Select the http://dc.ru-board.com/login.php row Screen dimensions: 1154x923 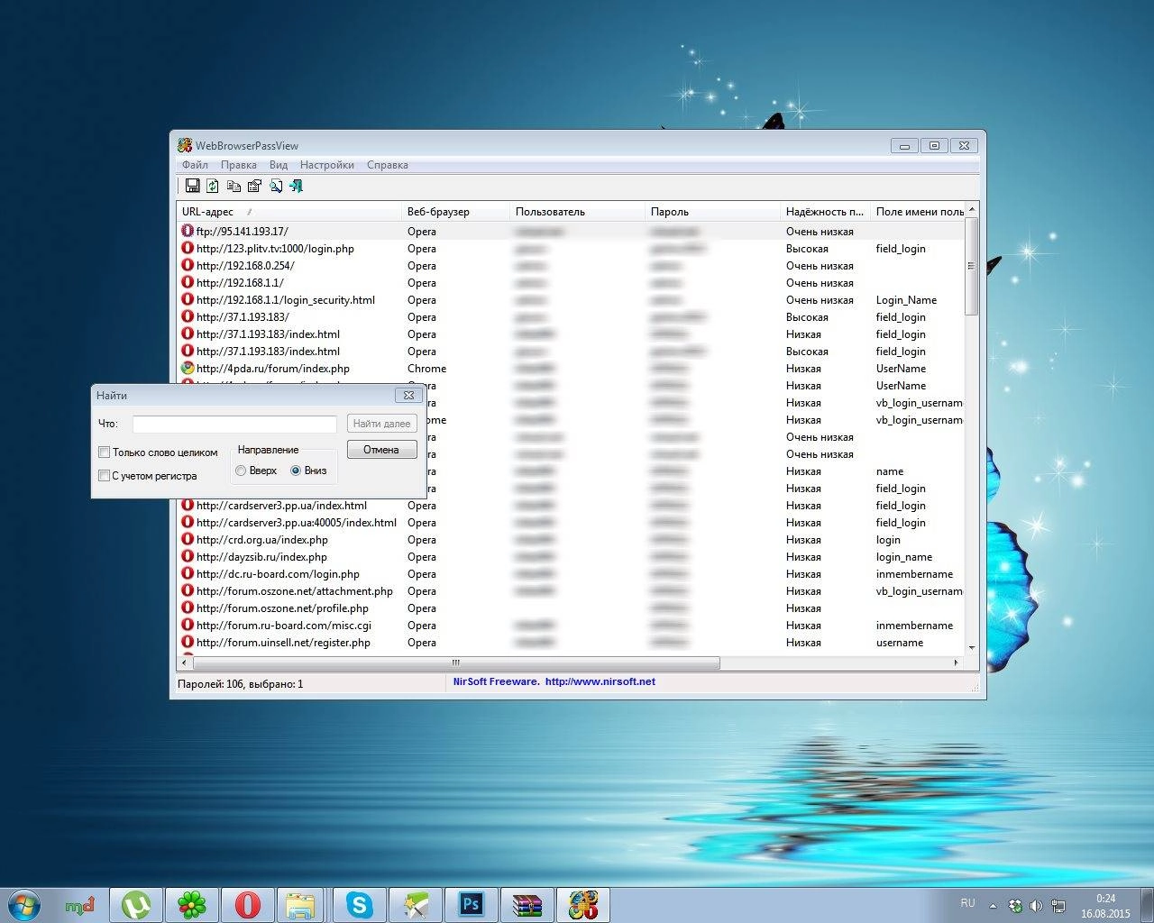pyautogui.click(x=571, y=574)
